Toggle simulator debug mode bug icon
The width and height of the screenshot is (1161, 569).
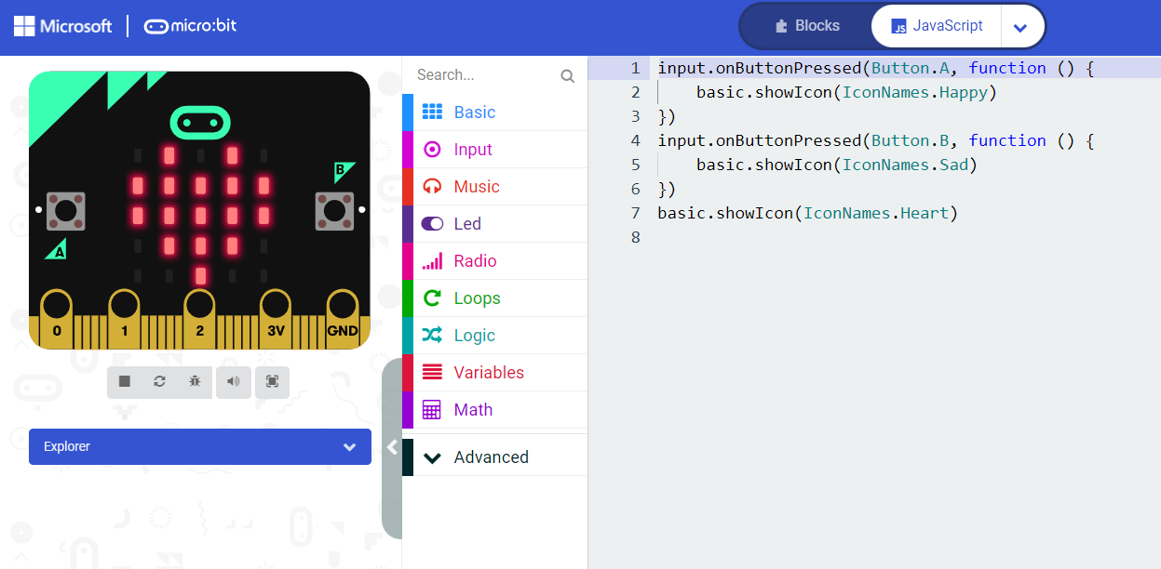[x=195, y=381]
